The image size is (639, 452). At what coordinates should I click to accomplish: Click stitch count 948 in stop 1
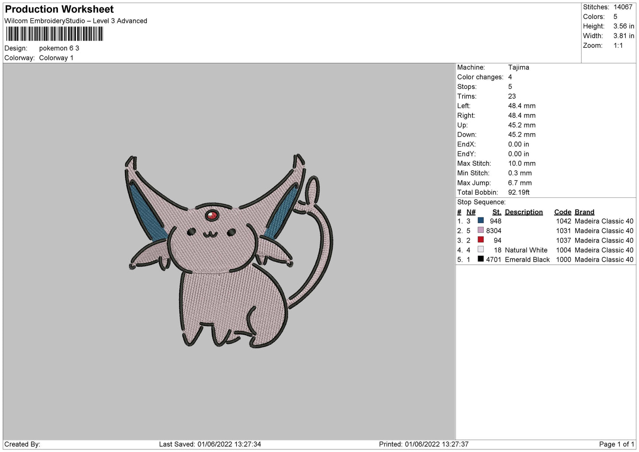point(496,221)
